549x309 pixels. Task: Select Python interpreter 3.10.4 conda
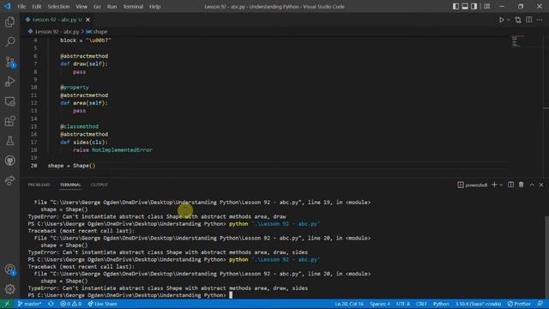tap(479, 304)
